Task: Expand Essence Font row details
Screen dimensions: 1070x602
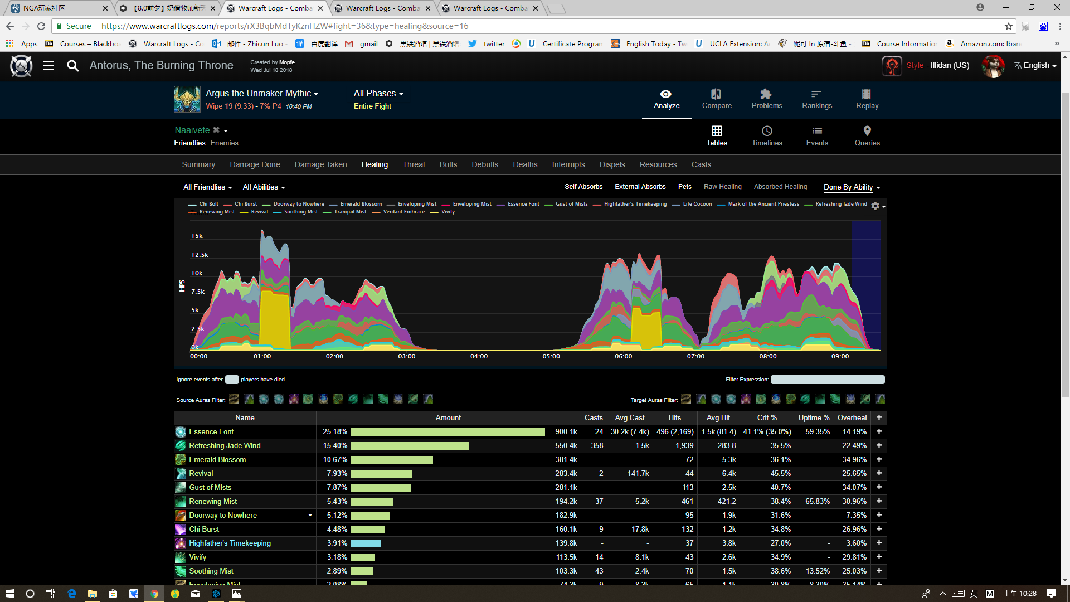Action: point(879,432)
